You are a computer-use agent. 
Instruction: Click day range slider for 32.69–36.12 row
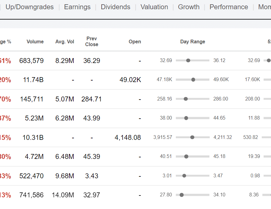(192, 60)
